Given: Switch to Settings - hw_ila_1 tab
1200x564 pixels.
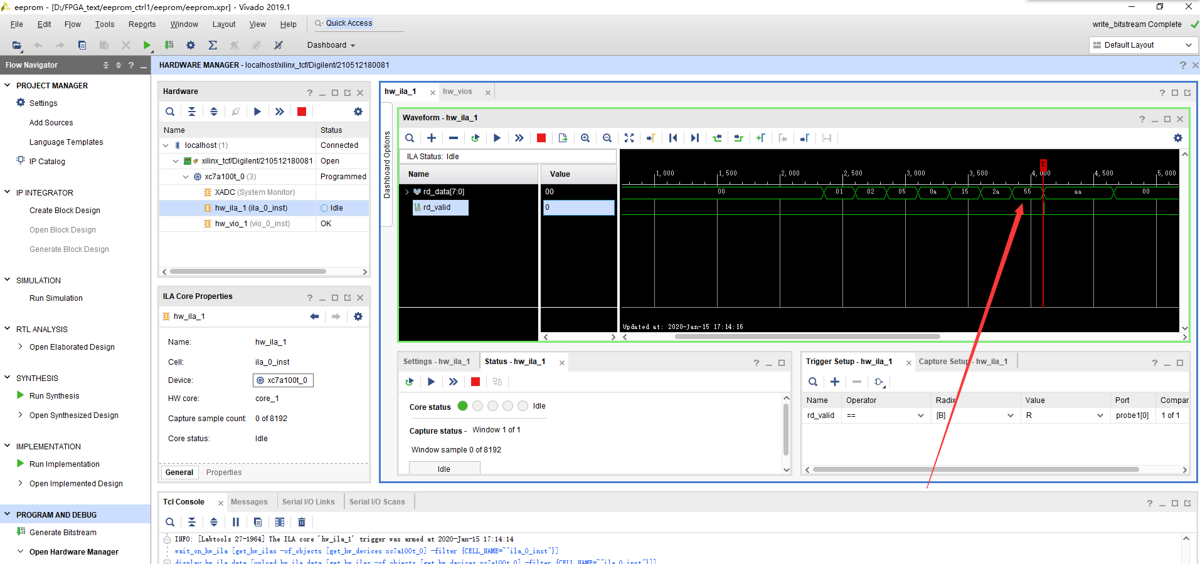Looking at the screenshot, I should pos(437,362).
